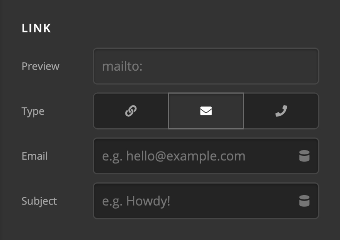Select the URL chain-link type icon
The image size is (340, 240).
point(131,111)
